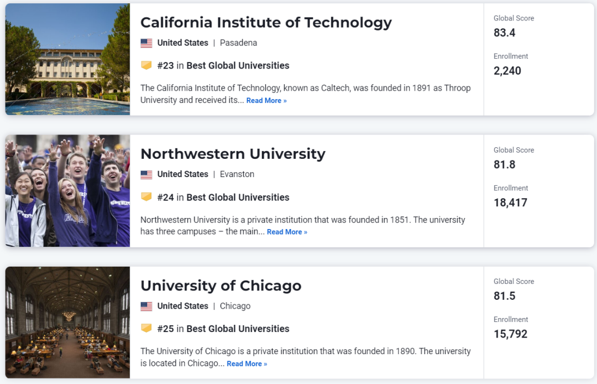The height and width of the screenshot is (384, 597).
Task: Click #25 in Best Global Universities ranking
Action: point(223,329)
